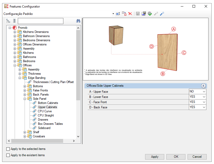This screenshot has height=164, width=214.
Task: Expand the False Fronts node
Action: coord(25,91)
